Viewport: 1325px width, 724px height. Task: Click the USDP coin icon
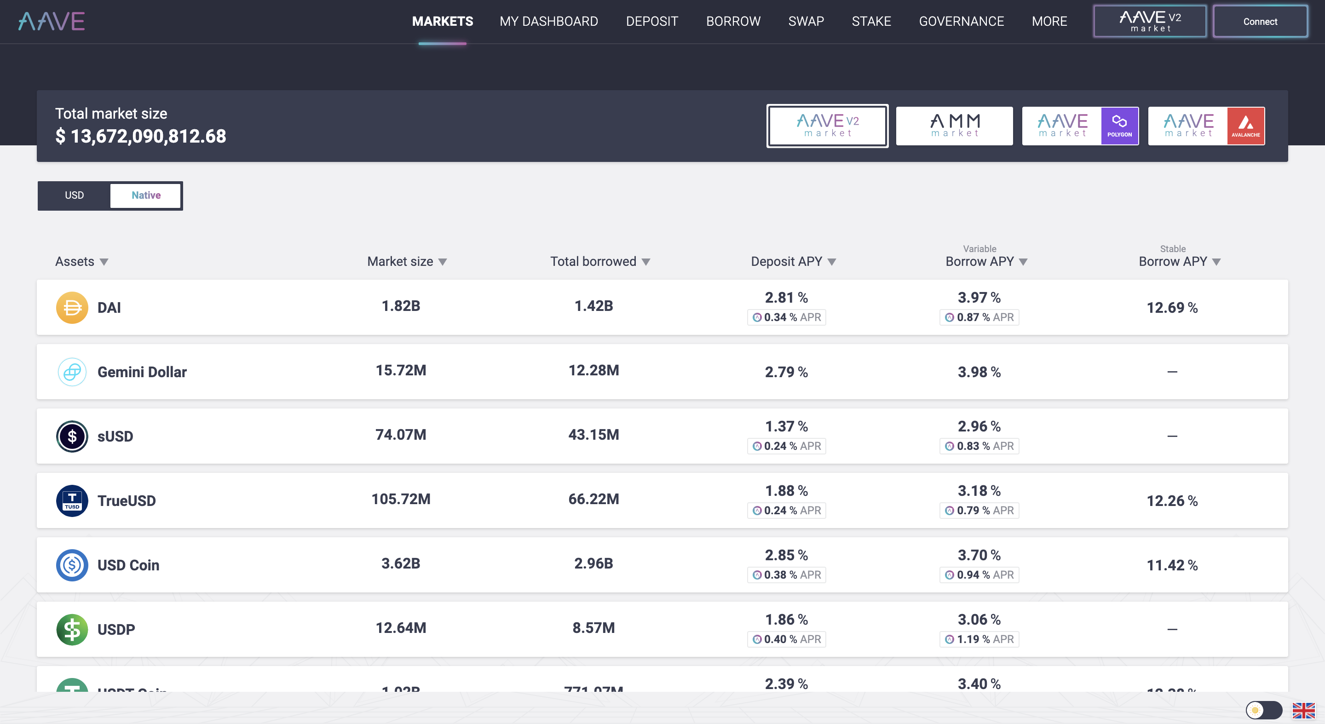(72, 629)
